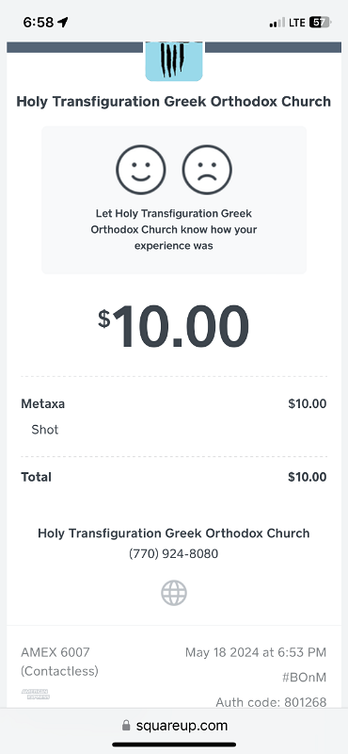Select the Metaxa line item
The width and height of the screenshot is (348, 754).
click(174, 417)
